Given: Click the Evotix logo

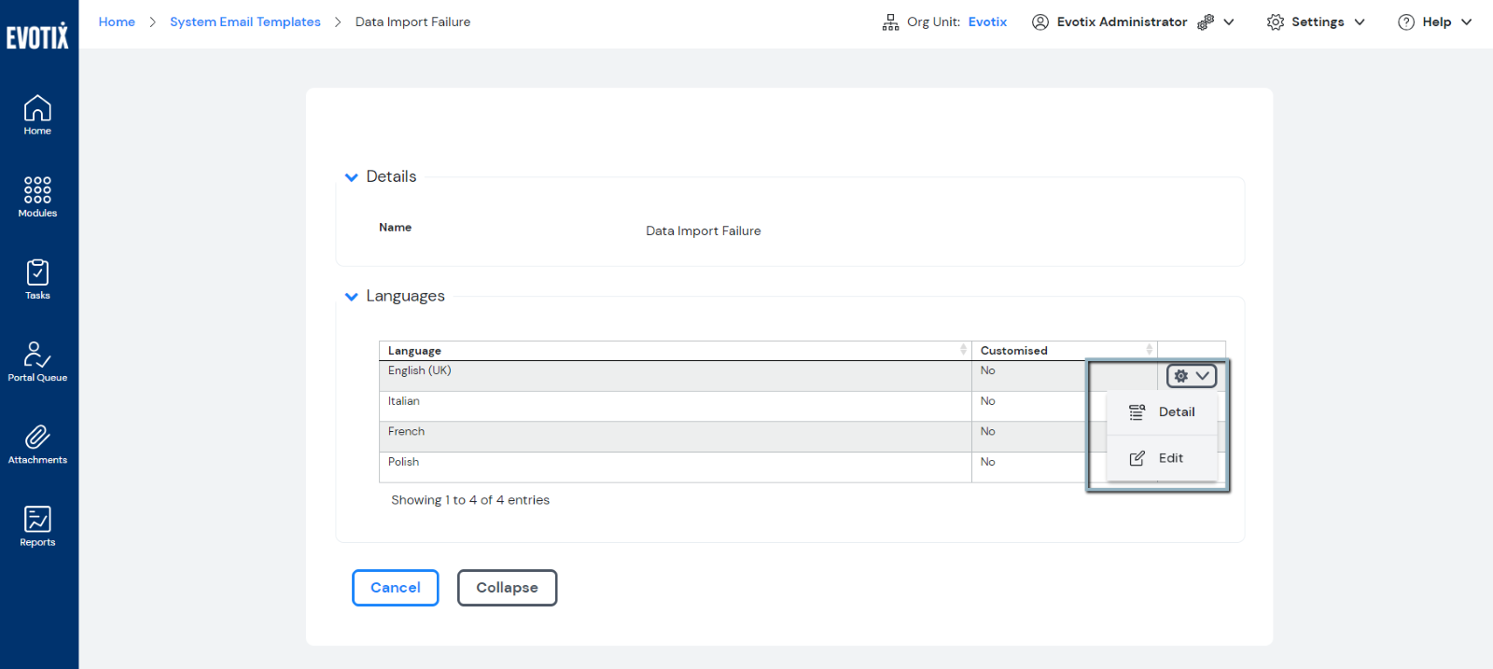Looking at the screenshot, I should (37, 36).
